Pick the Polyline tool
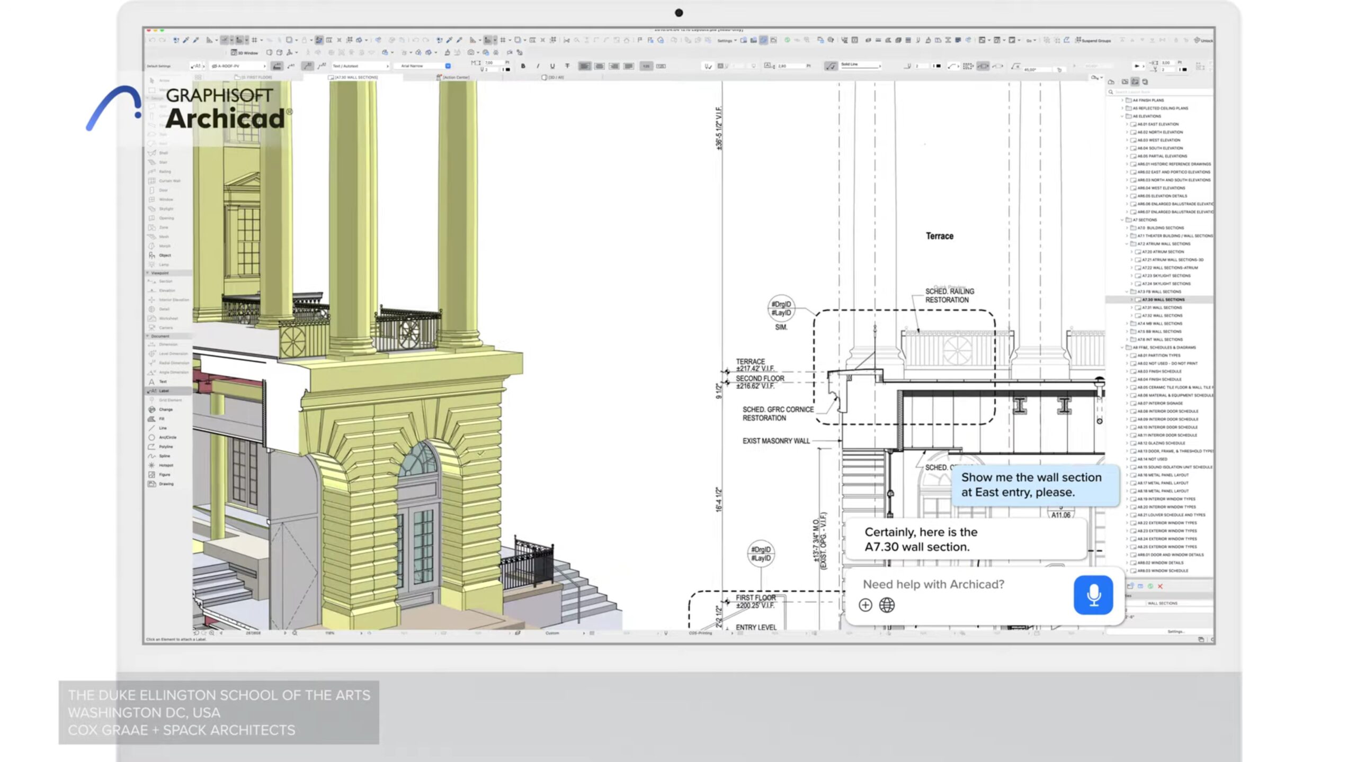 165,447
